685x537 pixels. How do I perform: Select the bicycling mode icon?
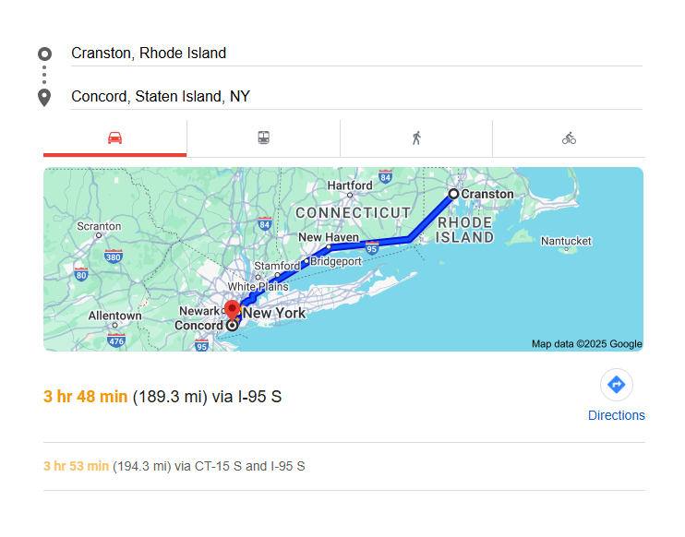tap(569, 138)
